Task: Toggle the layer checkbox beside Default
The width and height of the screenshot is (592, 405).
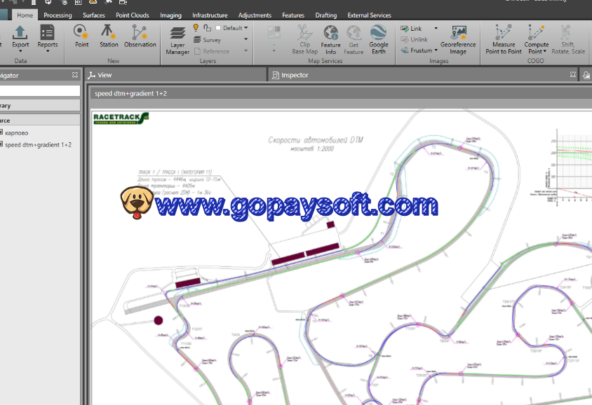Action: tap(218, 28)
